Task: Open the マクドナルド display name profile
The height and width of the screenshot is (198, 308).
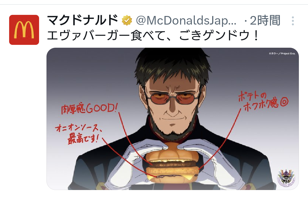Action: tap(82, 20)
